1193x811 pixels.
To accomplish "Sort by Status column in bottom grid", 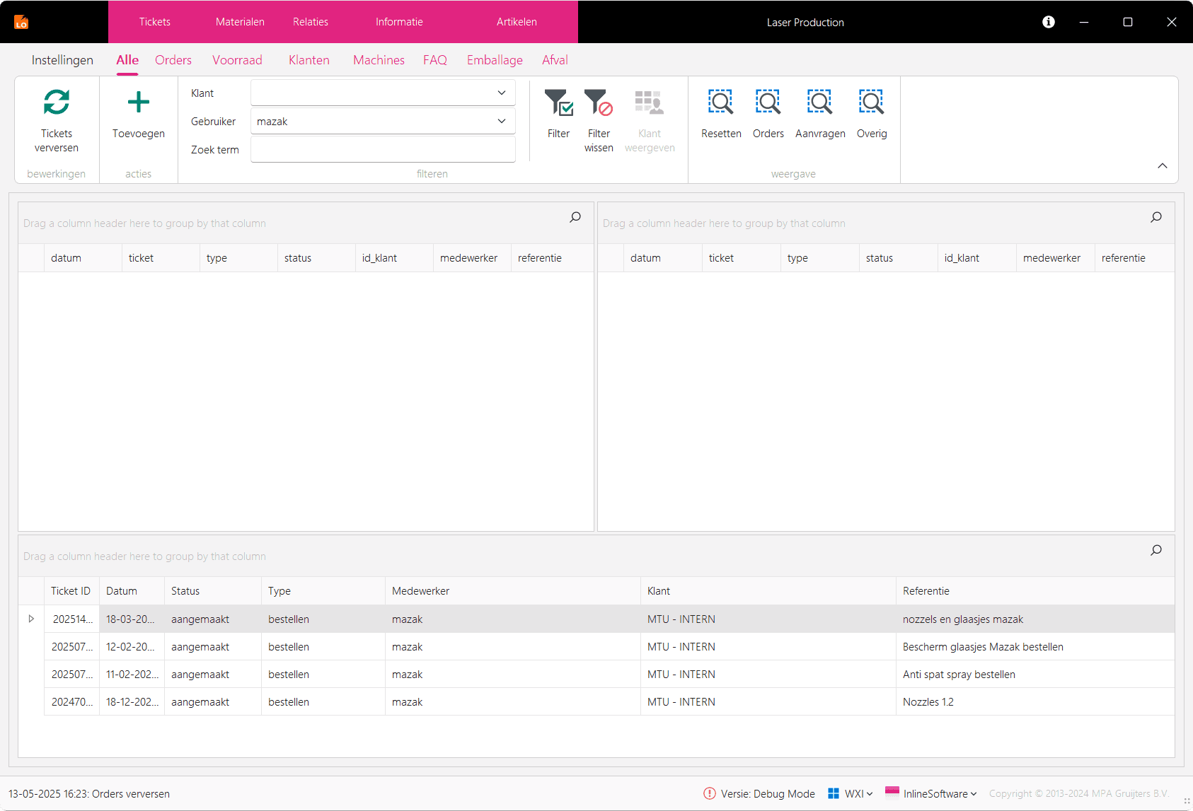I will pos(212,591).
